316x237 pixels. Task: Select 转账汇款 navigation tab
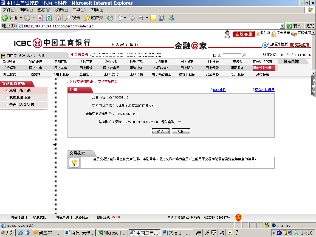(136, 62)
